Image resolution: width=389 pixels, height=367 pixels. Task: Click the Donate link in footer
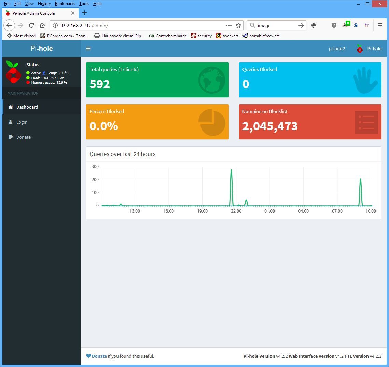(x=99, y=356)
